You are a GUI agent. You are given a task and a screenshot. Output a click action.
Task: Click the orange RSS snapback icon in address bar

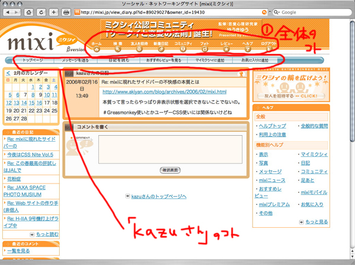click(264, 12)
